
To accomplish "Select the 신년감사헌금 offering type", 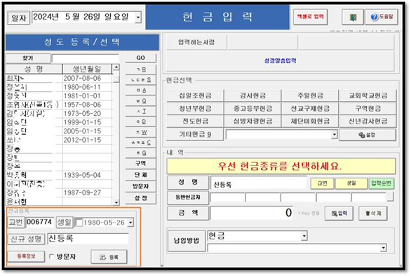I will pos(368,121).
